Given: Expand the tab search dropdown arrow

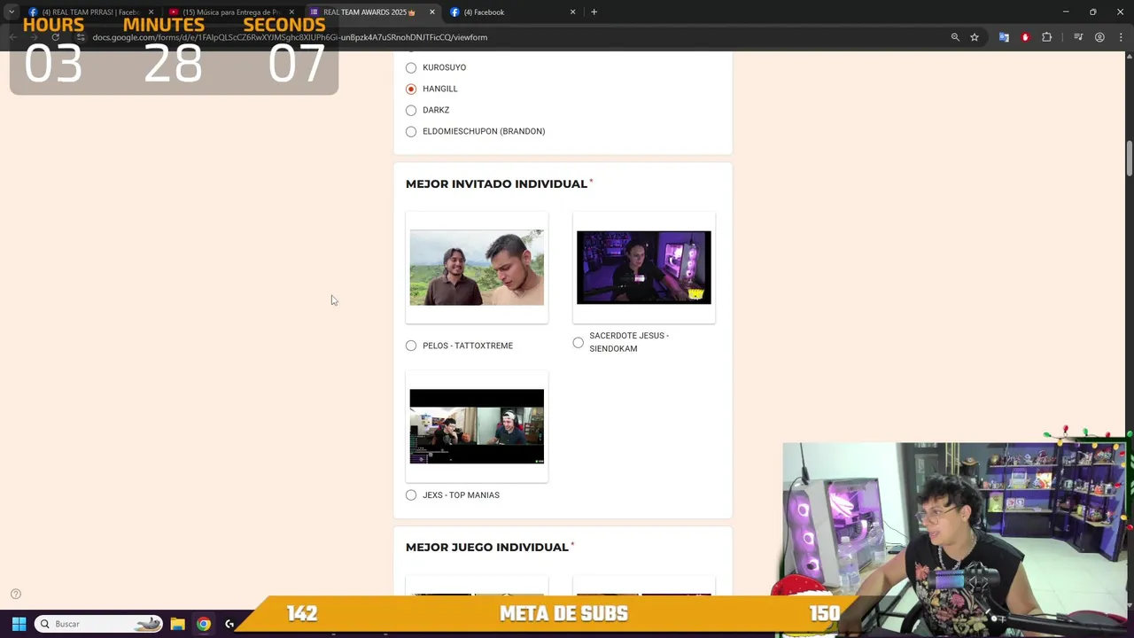Looking at the screenshot, I should coord(11,12).
